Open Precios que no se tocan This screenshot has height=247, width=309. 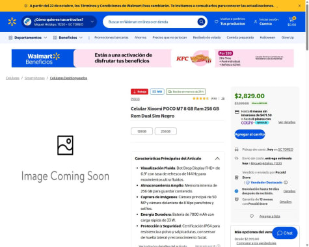[x=170, y=38]
